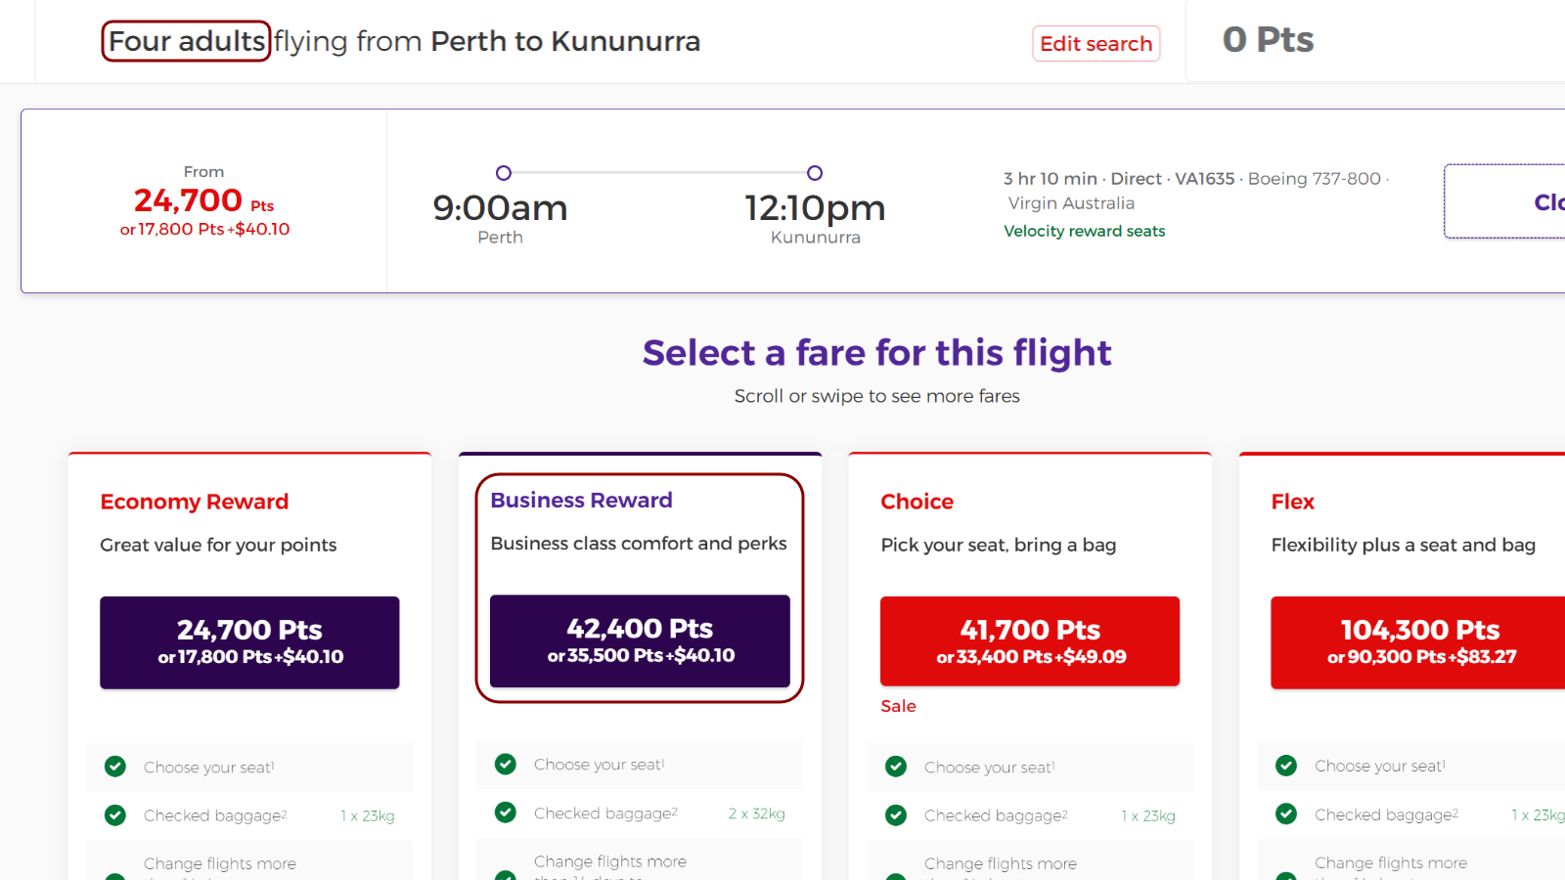The image size is (1565, 880).
Task: Click Business Reward checked baggage checkmark icon
Action: coord(506,812)
